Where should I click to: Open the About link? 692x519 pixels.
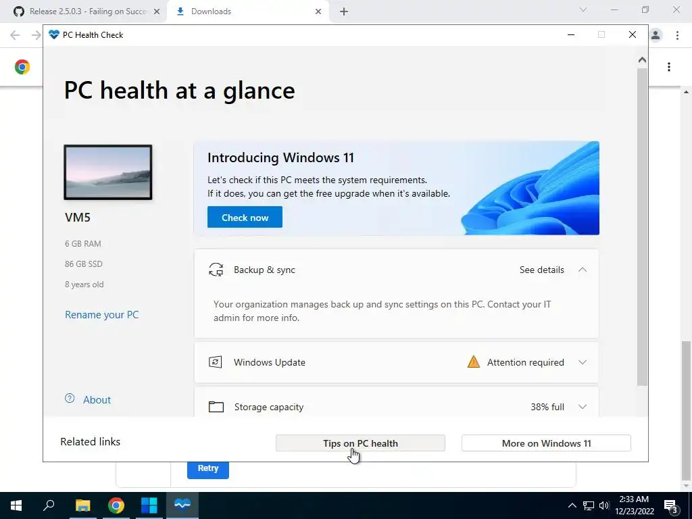click(97, 399)
